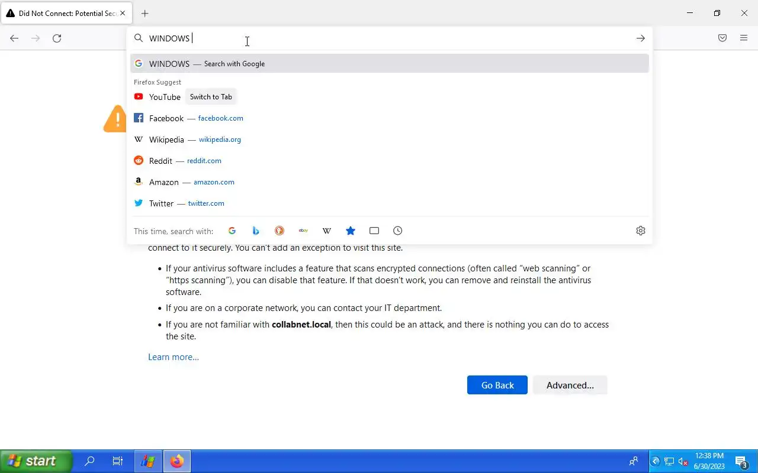
Task: Click the Forward navigation arrow
Action: tap(36, 38)
